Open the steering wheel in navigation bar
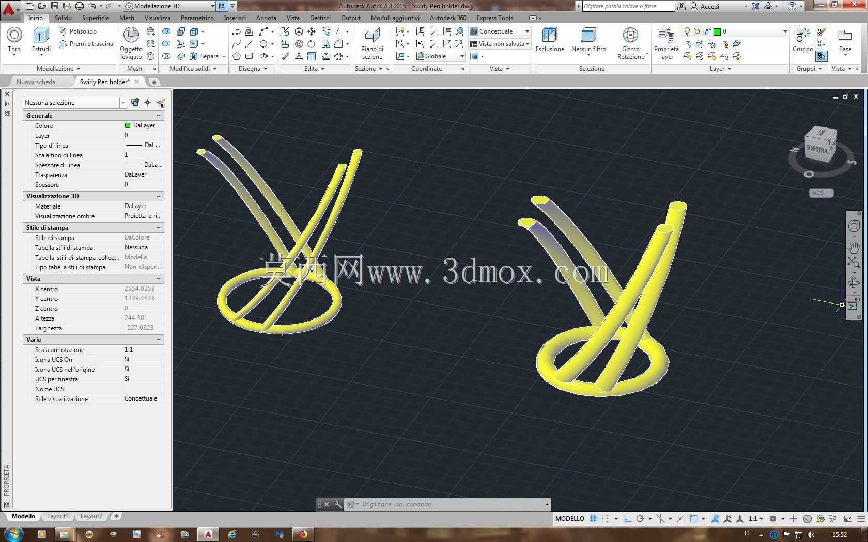The image size is (868, 542). [854, 226]
